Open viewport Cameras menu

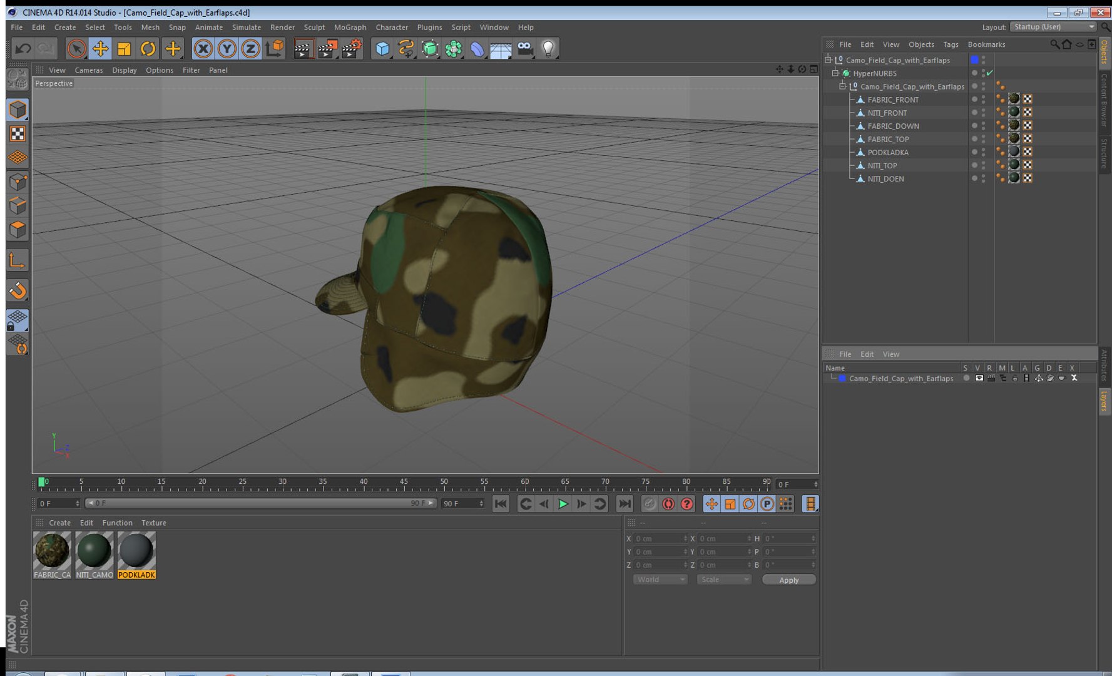(88, 70)
